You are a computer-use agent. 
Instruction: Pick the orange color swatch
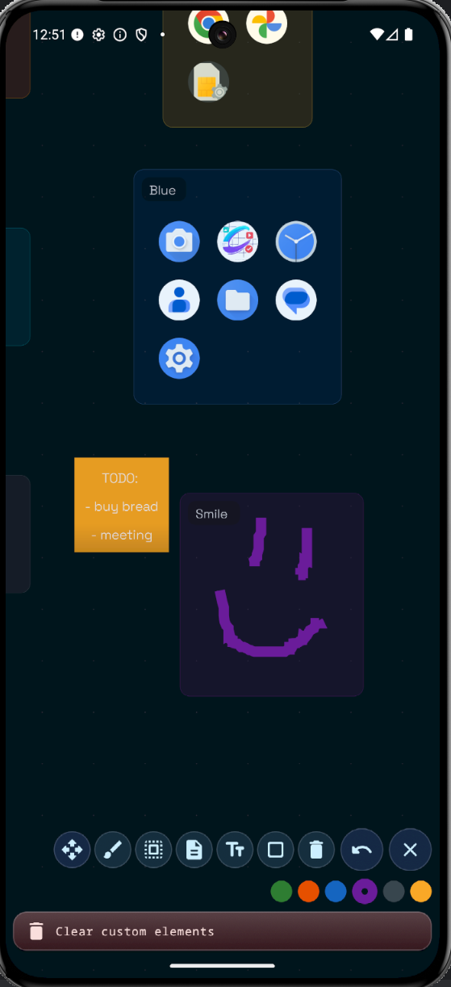coord(308,892)
